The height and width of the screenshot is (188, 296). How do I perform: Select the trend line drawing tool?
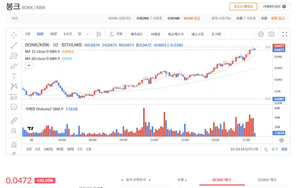coord(14,45)
